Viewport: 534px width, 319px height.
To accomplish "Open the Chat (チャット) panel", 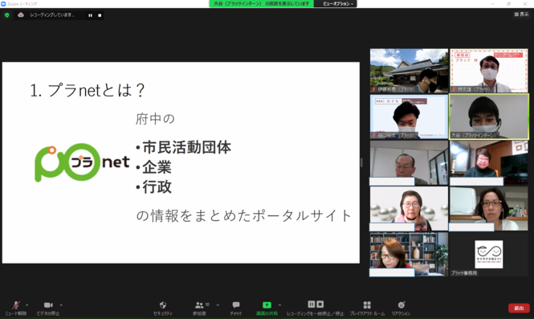I will pyautogui.click(x=236, y=308).
